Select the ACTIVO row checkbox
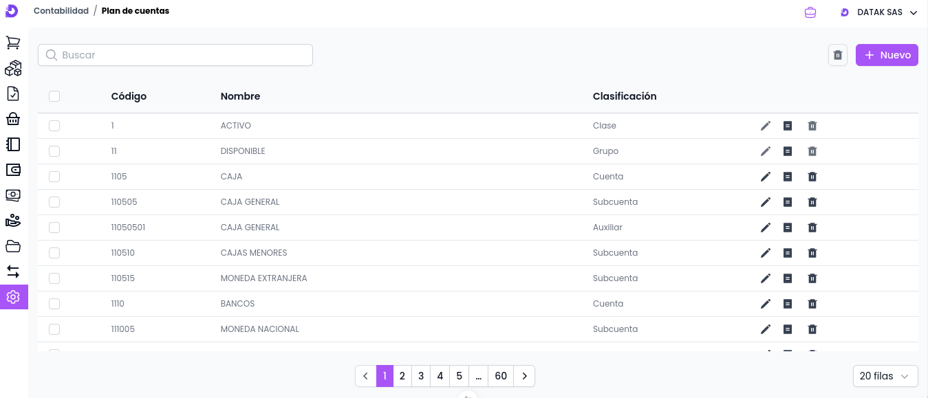The image size is (928, 398). coord(54,126)
